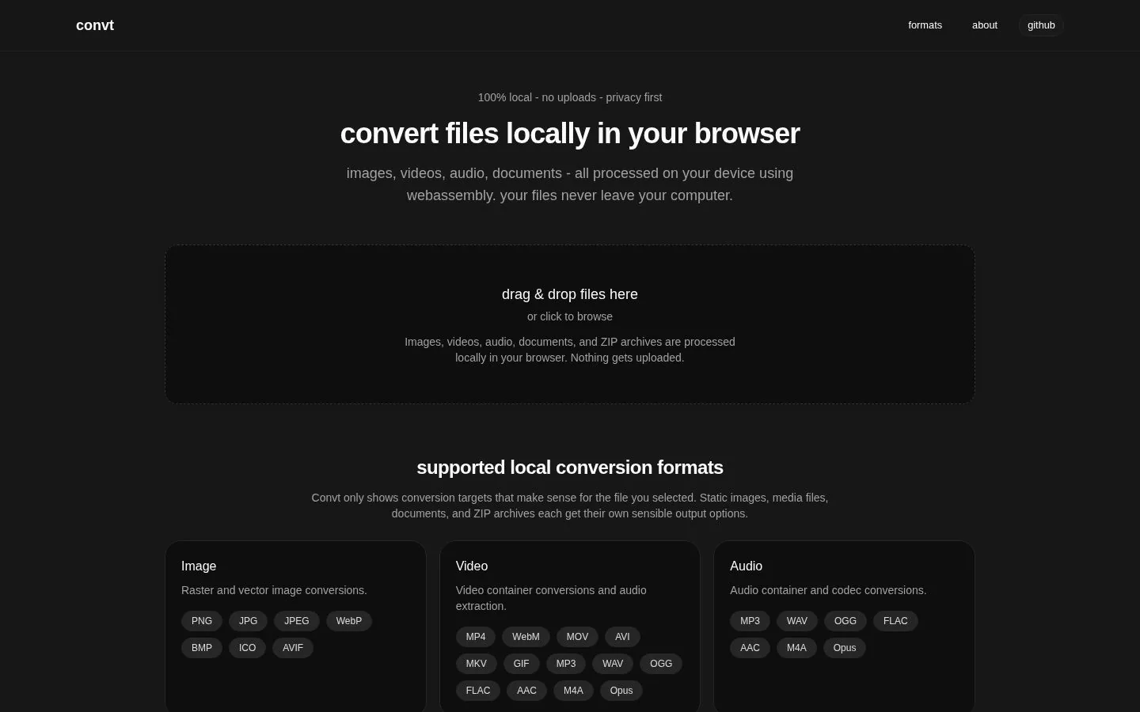The width and height of the screenshot is (1140, 712).
Task: Click the OGG chip in Video card
Action: (x=661, y=664)
